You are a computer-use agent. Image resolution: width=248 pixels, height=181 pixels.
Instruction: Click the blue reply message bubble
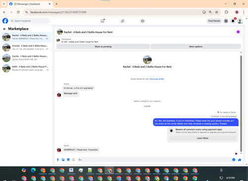tap(196, 122)
